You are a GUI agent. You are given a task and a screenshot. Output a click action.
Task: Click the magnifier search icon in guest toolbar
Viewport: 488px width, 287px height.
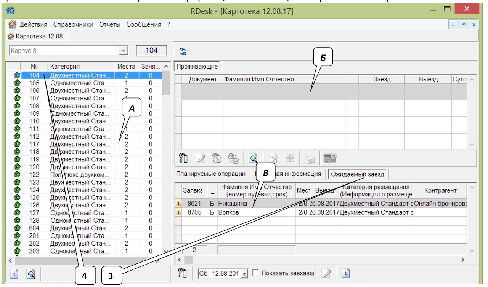coord(253,158)
